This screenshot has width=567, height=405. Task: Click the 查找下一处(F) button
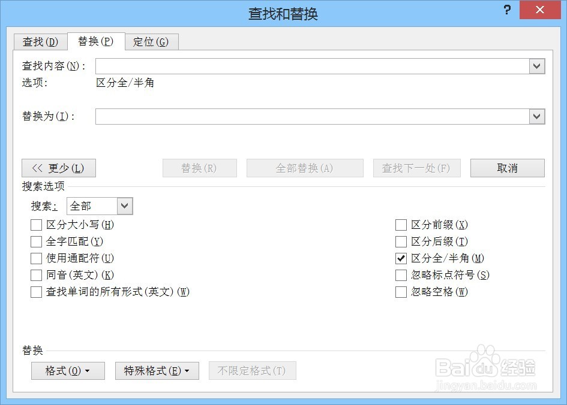(416, 168)
